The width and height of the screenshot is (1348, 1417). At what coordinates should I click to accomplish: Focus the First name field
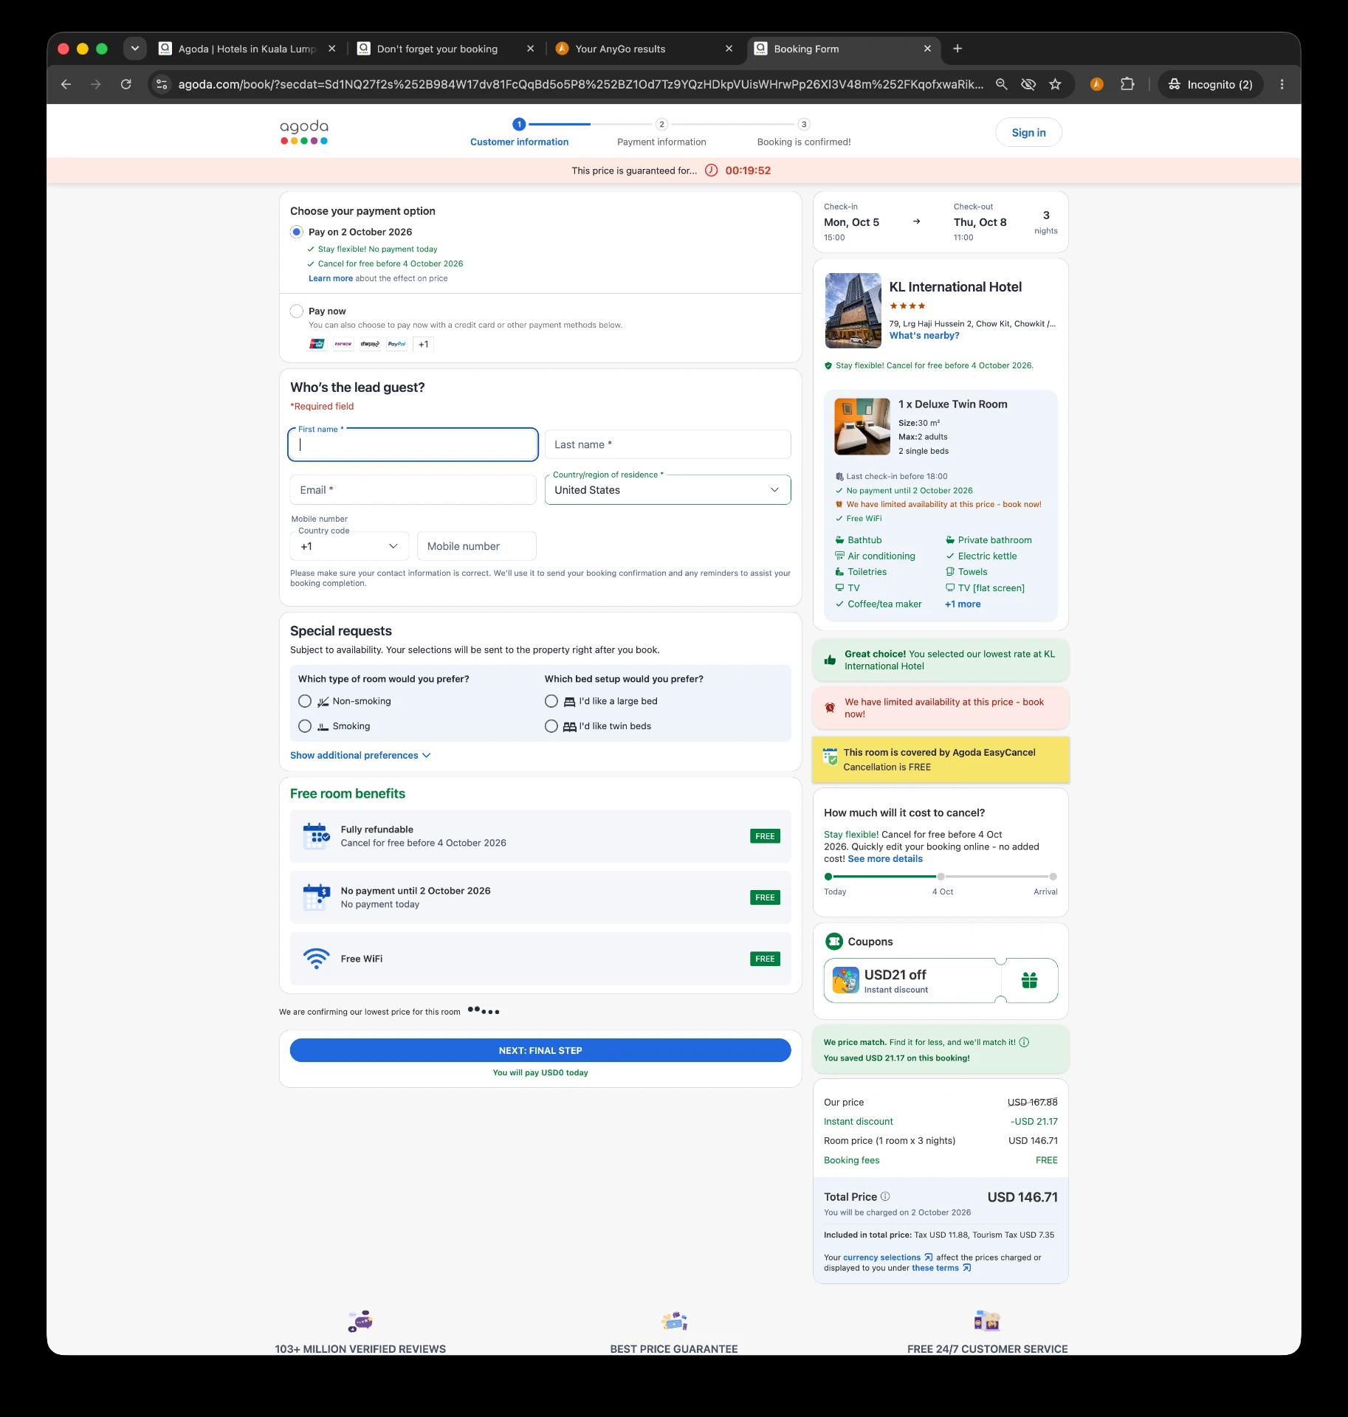[x=413, y=444]
